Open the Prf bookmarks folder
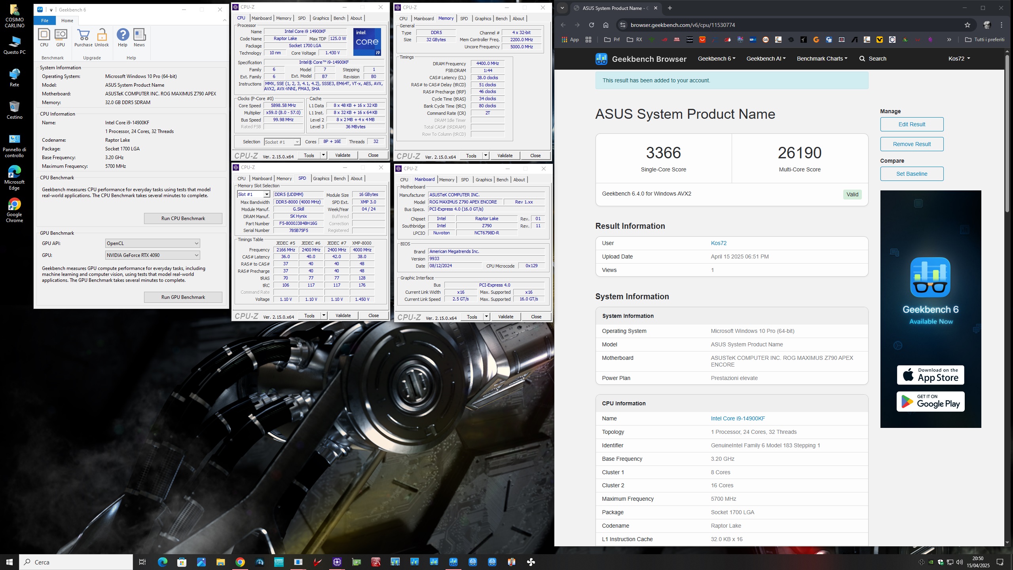This screenshot has height=570, width=1013. pos(612,40)
